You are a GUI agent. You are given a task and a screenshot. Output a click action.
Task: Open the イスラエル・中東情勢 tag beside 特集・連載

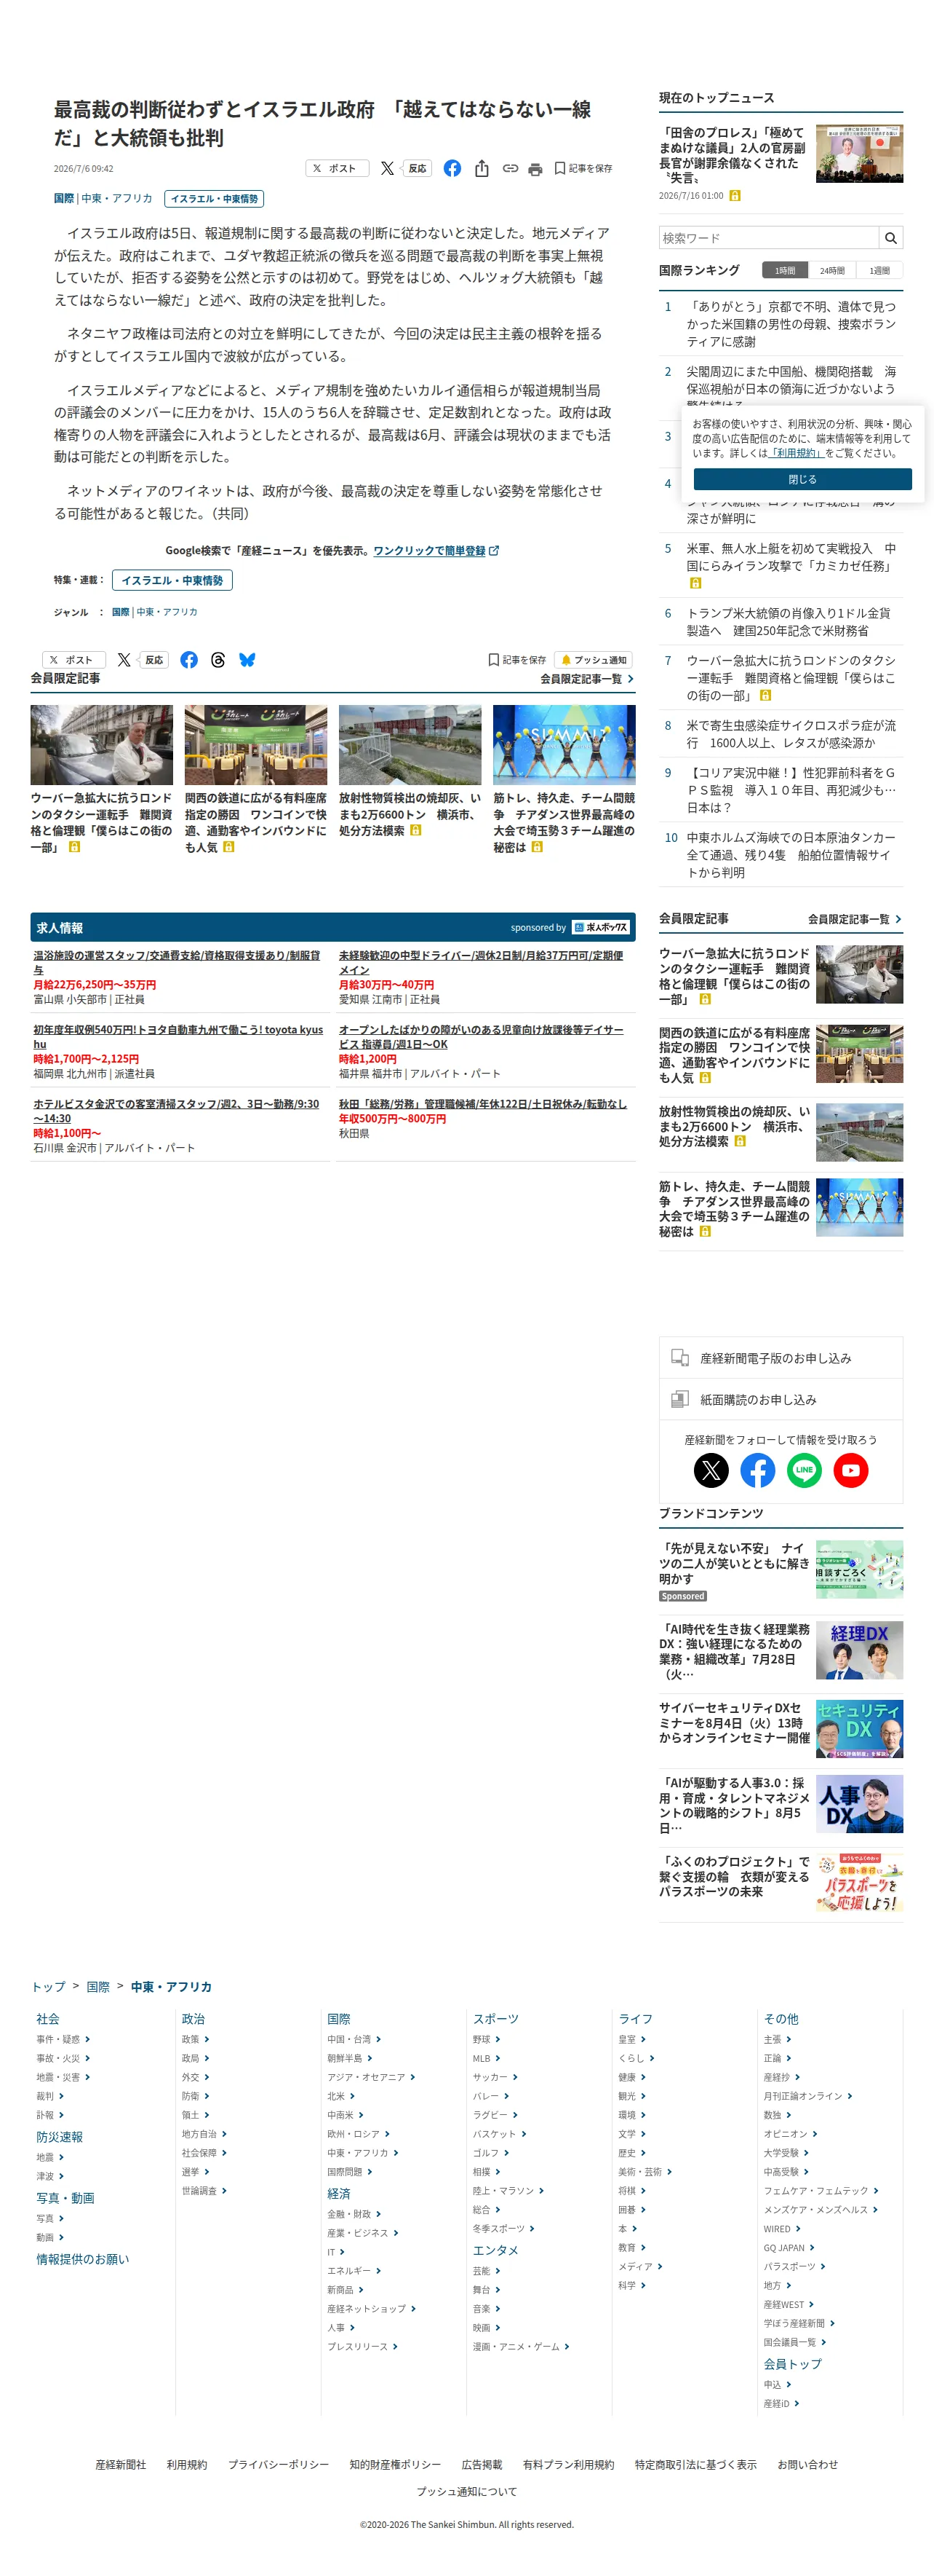click(x=172, y=580)
